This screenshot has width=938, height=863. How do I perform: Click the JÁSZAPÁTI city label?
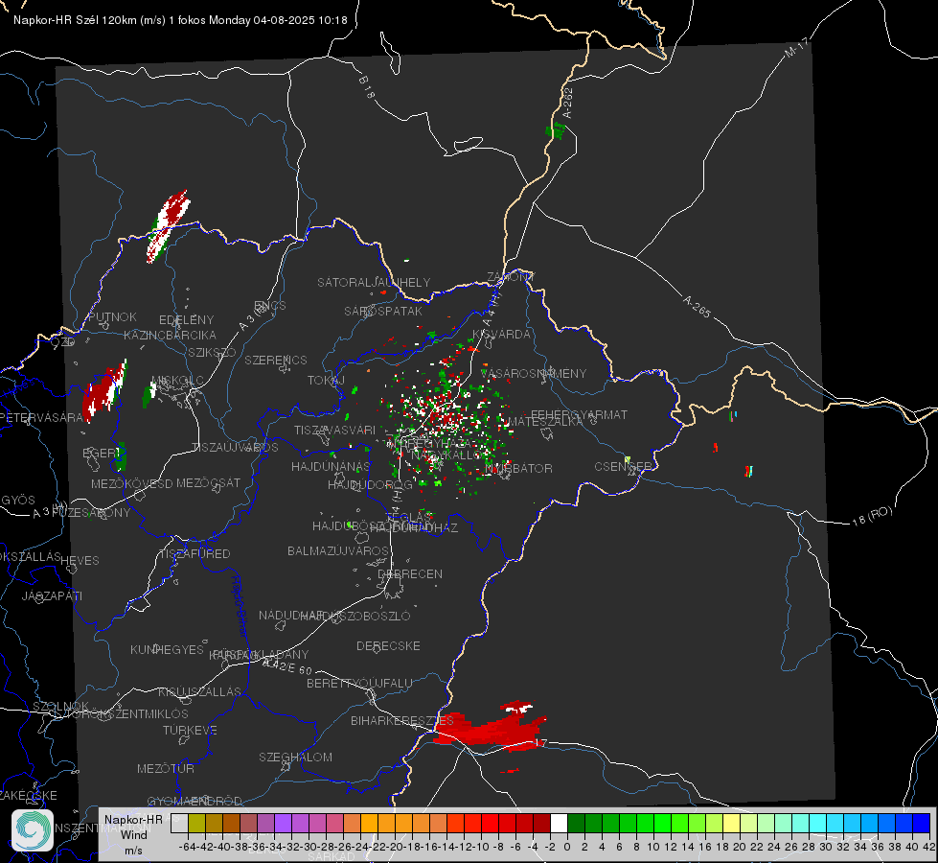click(x=52, y=595)
